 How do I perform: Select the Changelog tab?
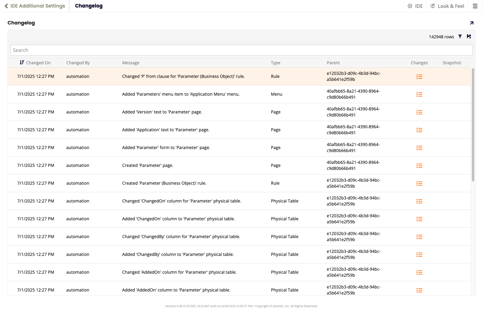(x=89, y=6)
